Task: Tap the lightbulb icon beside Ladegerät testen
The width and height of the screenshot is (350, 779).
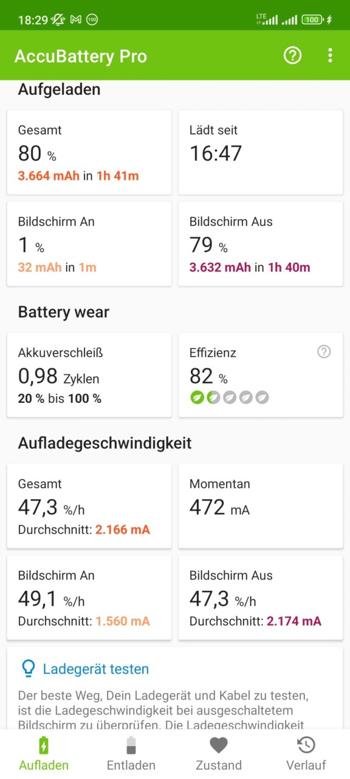Action: (x=29, y=668)
